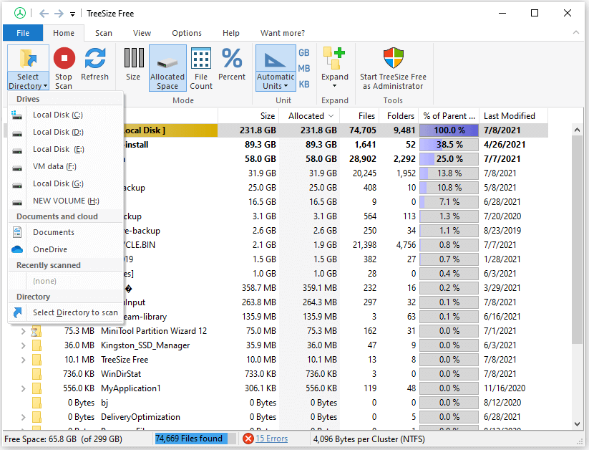Sort by Size column header

(248, 116)
